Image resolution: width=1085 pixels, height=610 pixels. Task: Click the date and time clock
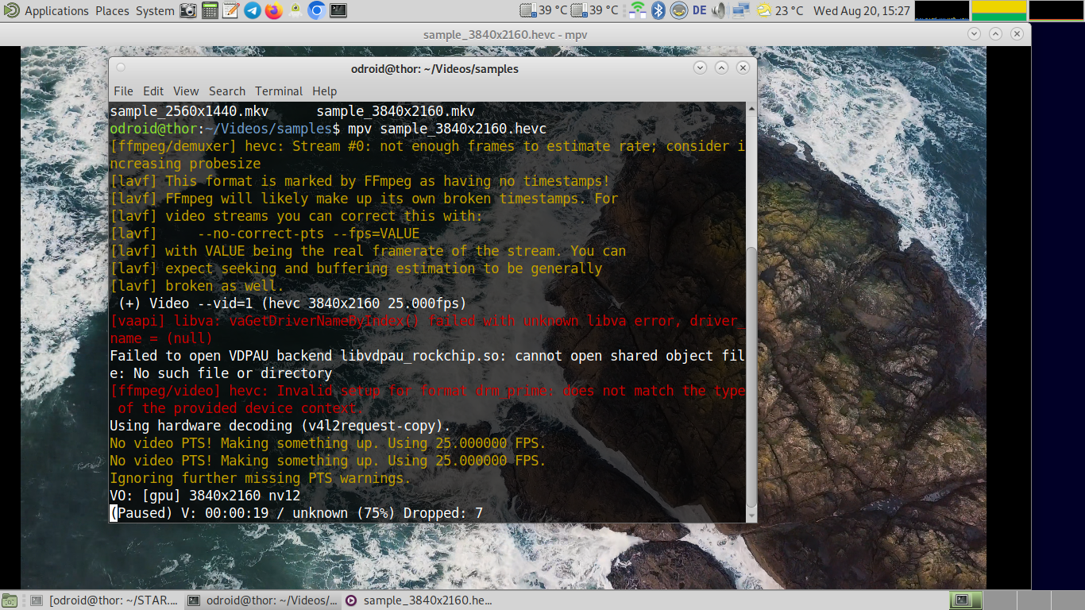pyautogui.click(x=862, y=11)
